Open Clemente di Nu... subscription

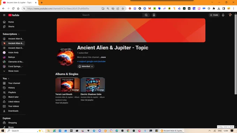coord(13,62)
